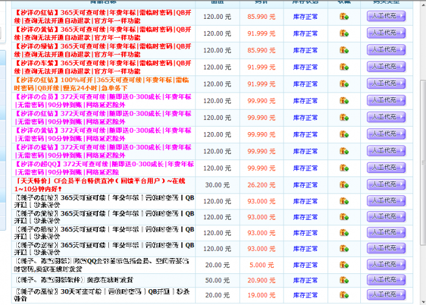The width and height of the screenshot is (426, 305).
Task: Open 天天特价 CF会员平台特供直冲 link
Action: [100, 185]
